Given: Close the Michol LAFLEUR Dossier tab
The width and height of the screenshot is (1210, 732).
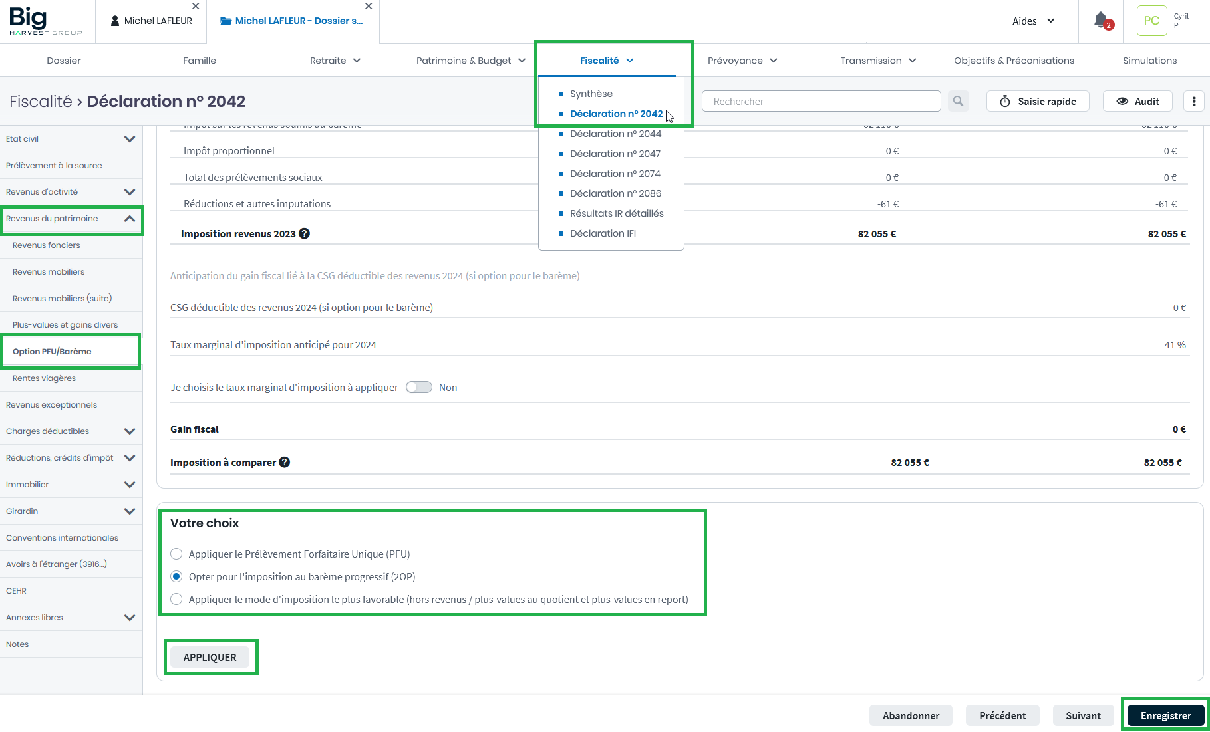Looking at the screenshot, I should 369,6.
